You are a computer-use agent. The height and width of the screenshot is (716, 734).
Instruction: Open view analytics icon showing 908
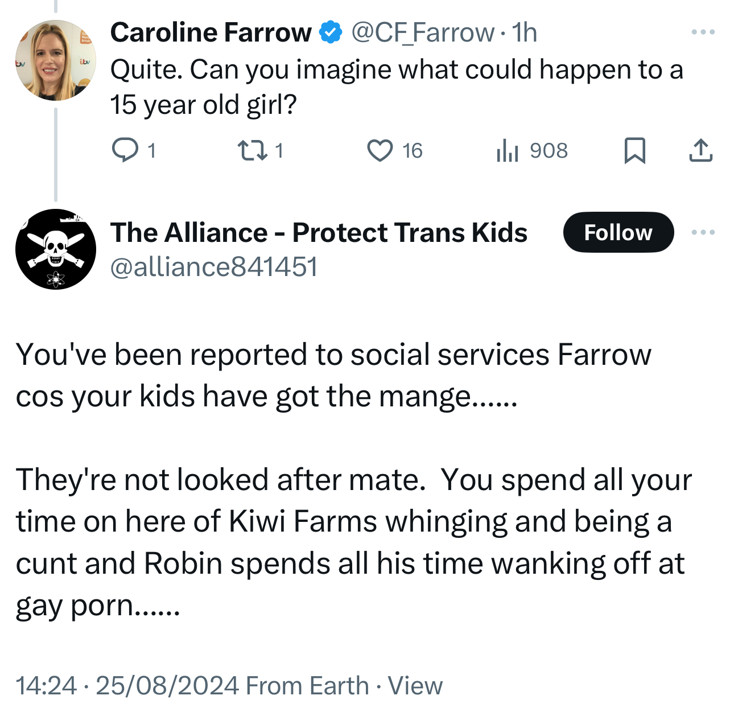(x=508, y=150)
